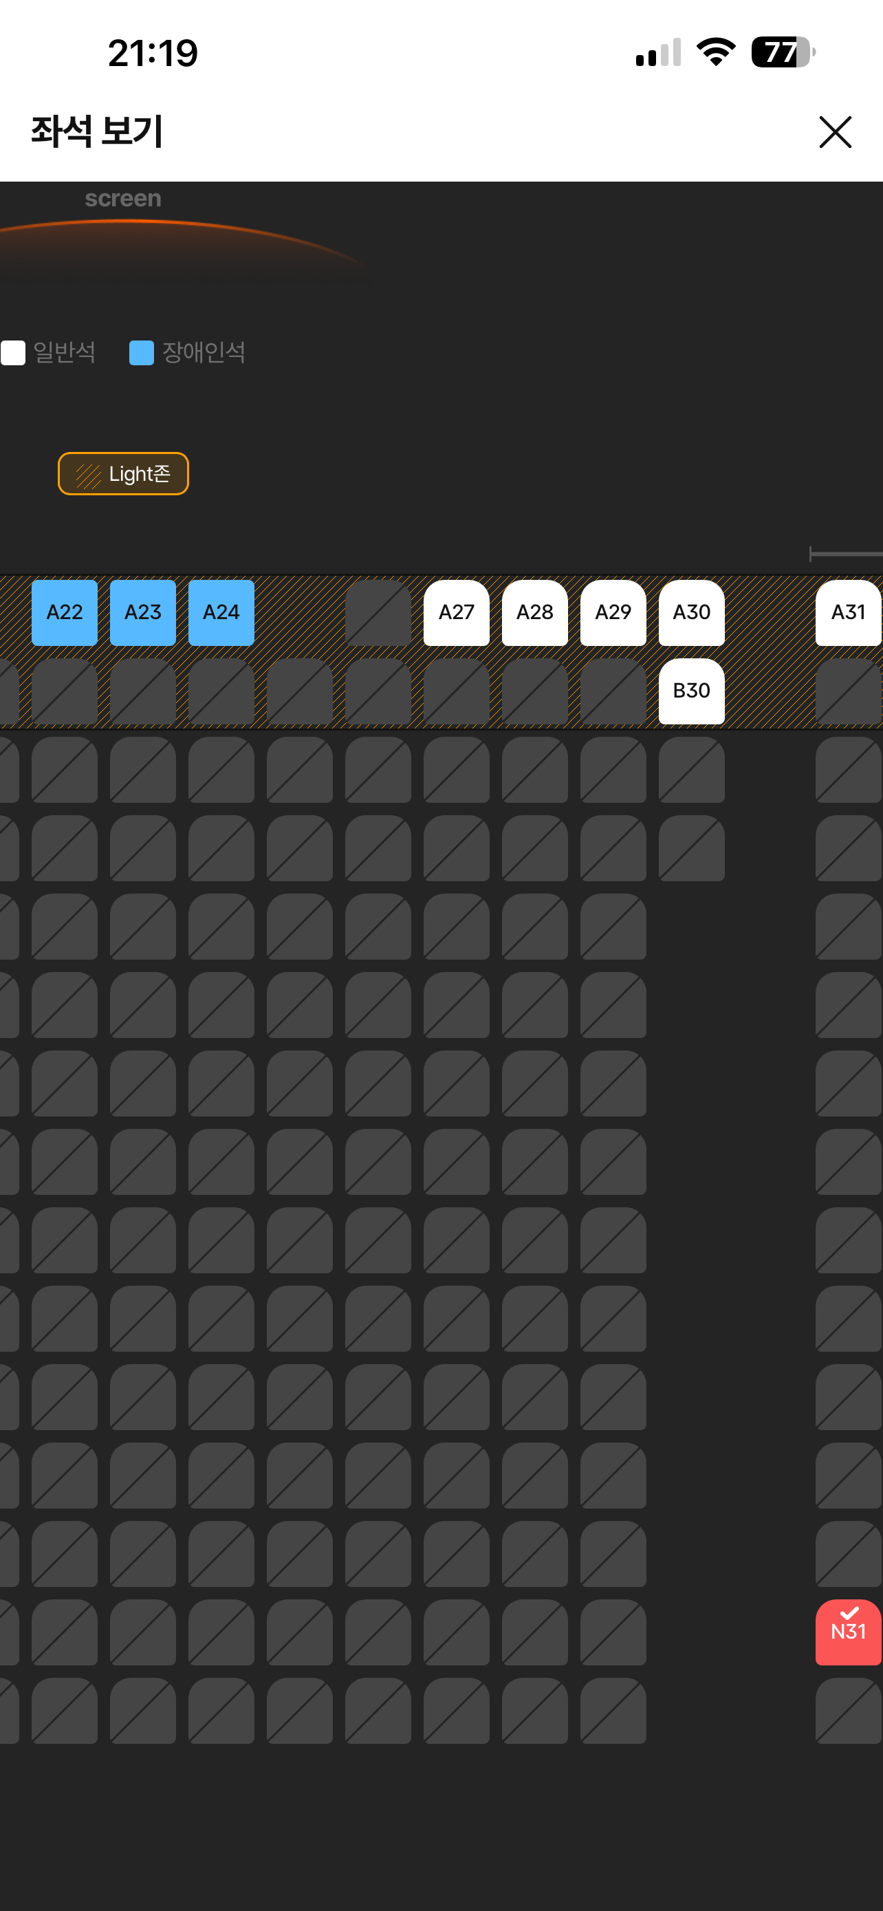Screen dimensions: 883x1911
Task: Select wheelchair seat A22
Action: point(65,613)
